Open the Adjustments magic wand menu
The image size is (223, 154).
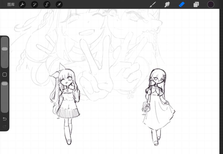coord(34,5)
